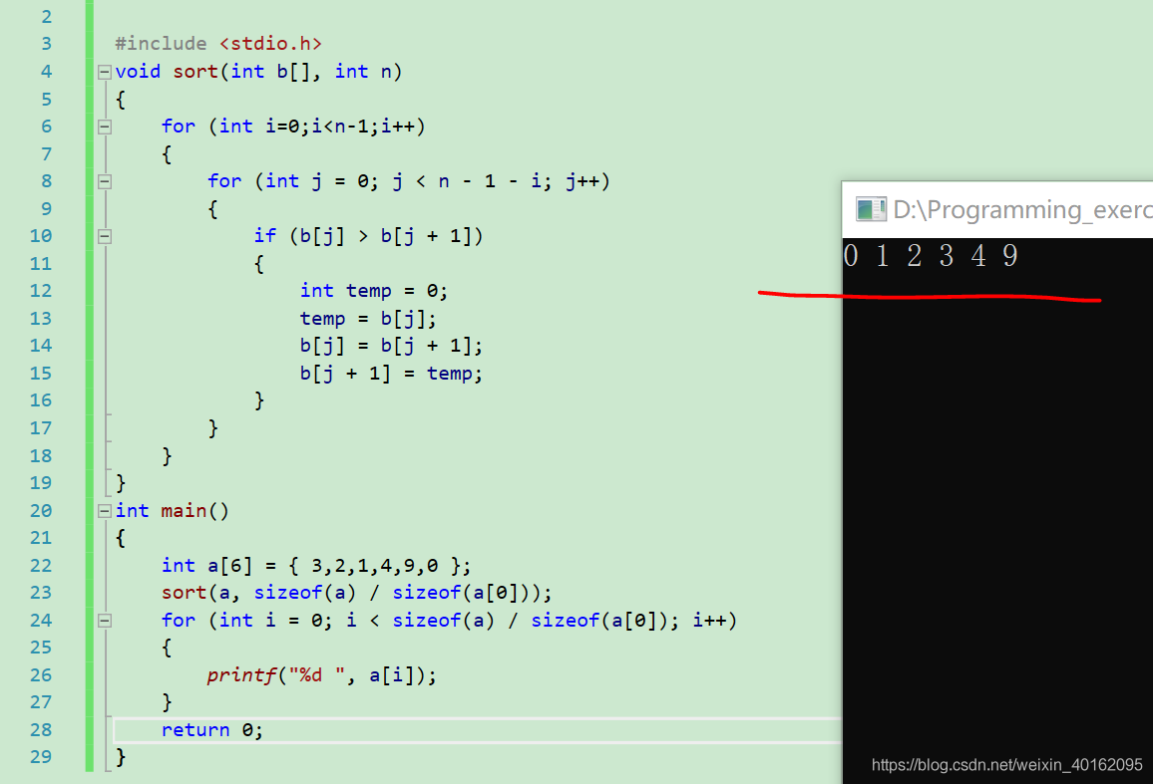Click the console window icon in title bar
This screenshot has width=1153, height=784.
coord(871,209)
